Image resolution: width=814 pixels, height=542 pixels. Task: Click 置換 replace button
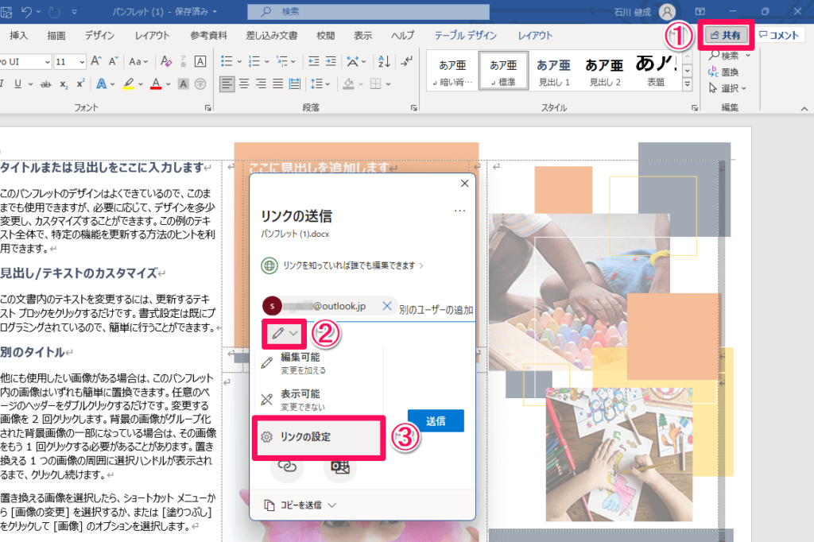click(723, 72)
